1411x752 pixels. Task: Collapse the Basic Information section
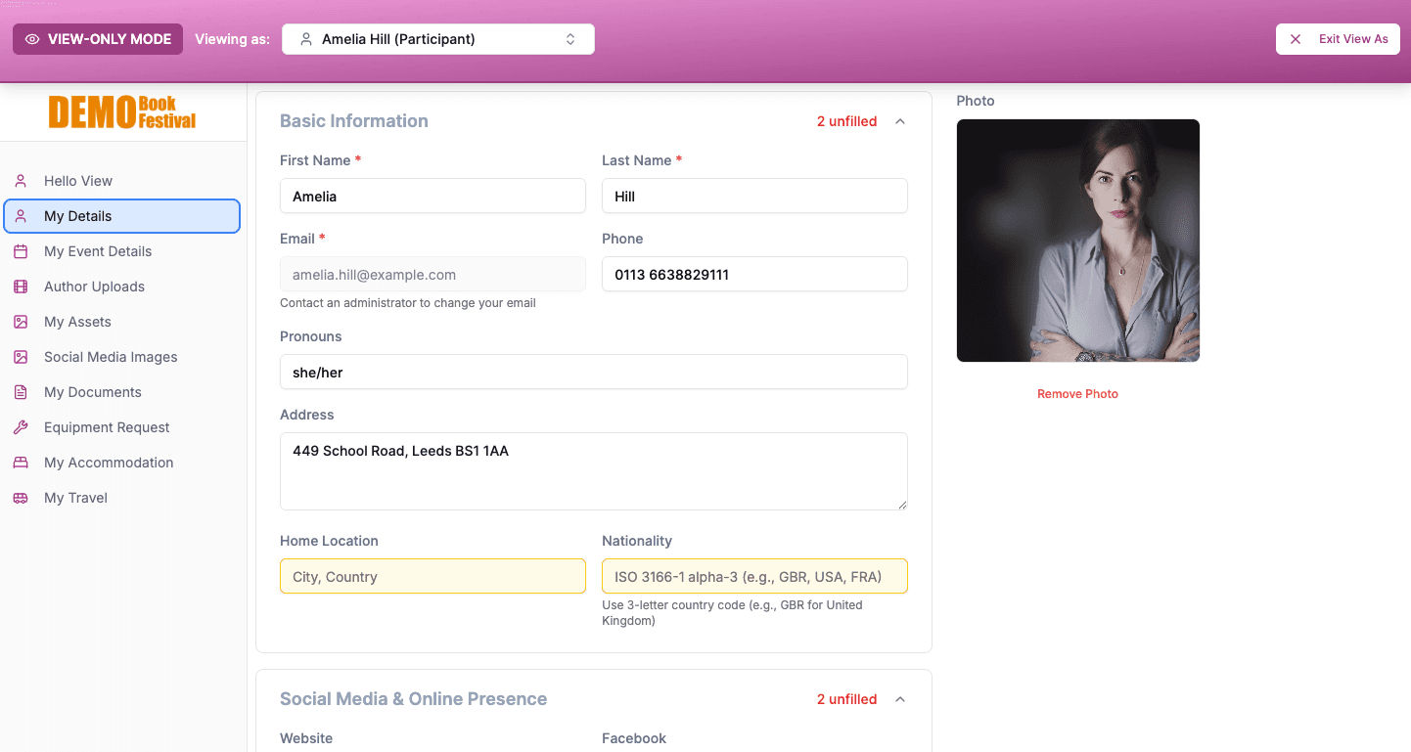point(899,121)
